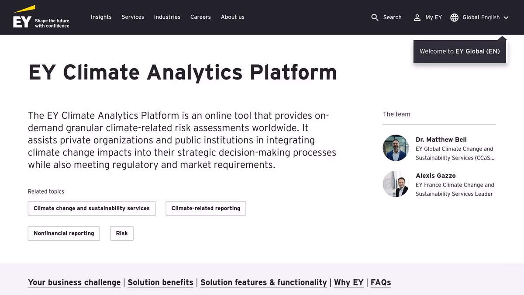This screenshot has height=295, width=524.
Task: Click the Climate-related reporting topic button
Action: [x=206, y=208]
